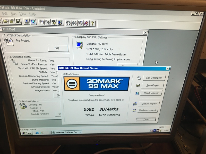Click the Edit Description button

(154, 78)
